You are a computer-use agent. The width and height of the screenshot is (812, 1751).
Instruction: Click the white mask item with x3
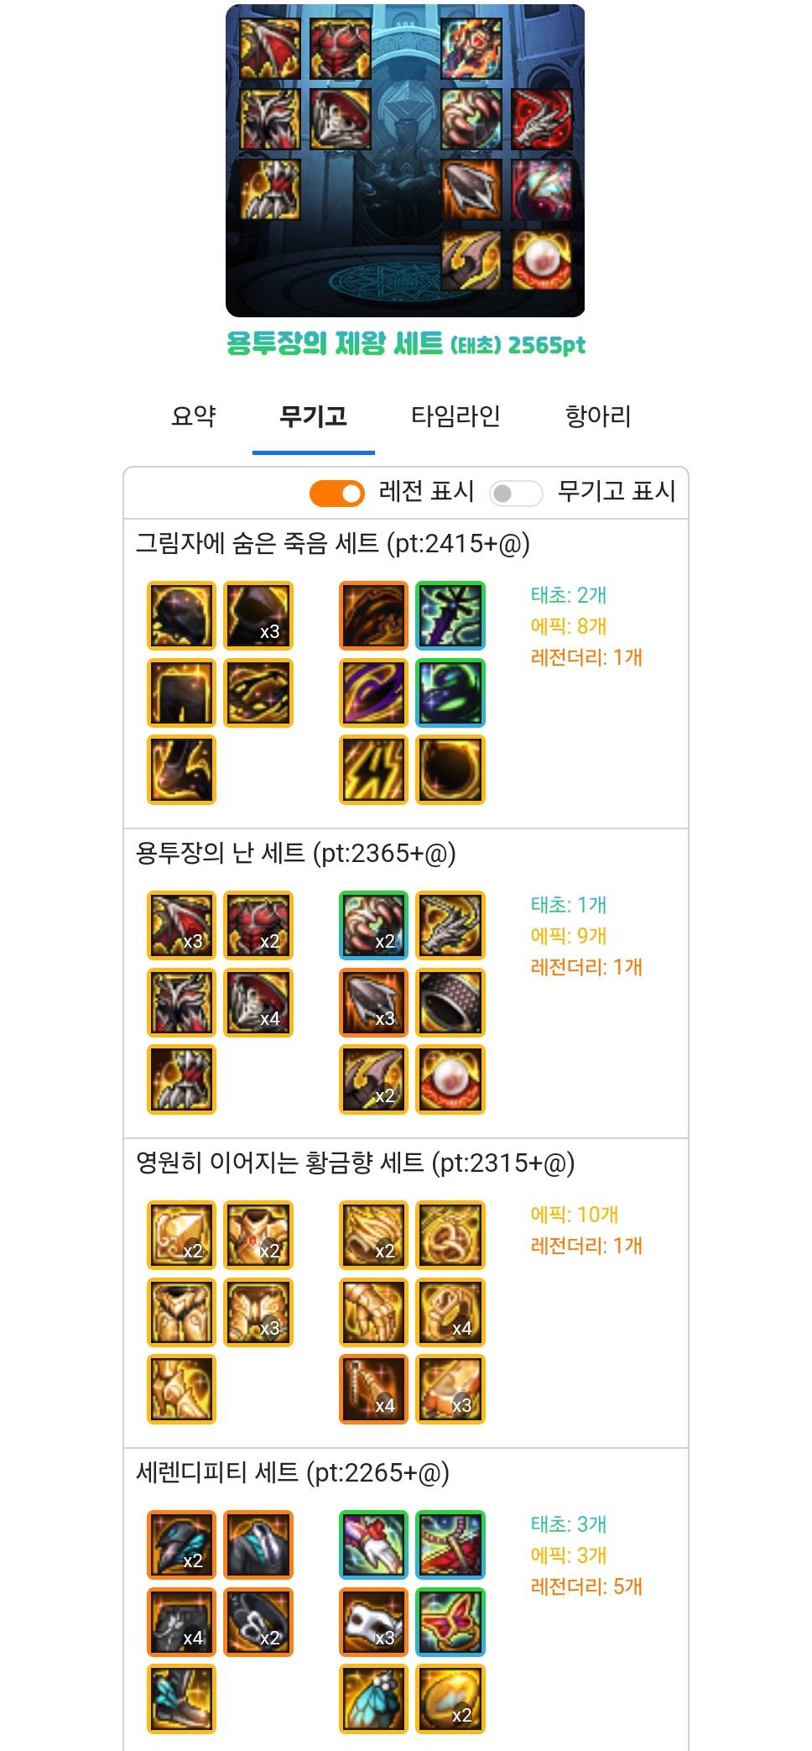click(373, 1622)
